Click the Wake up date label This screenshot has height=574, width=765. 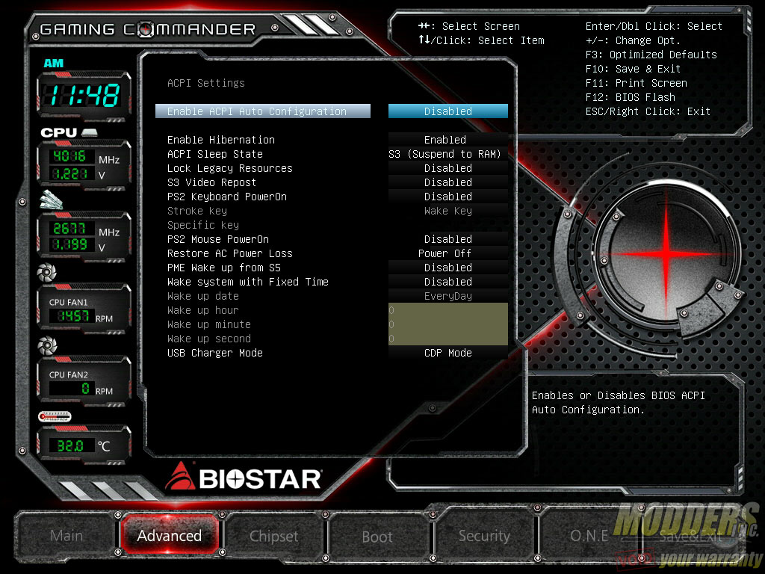(x=203, y=296)
